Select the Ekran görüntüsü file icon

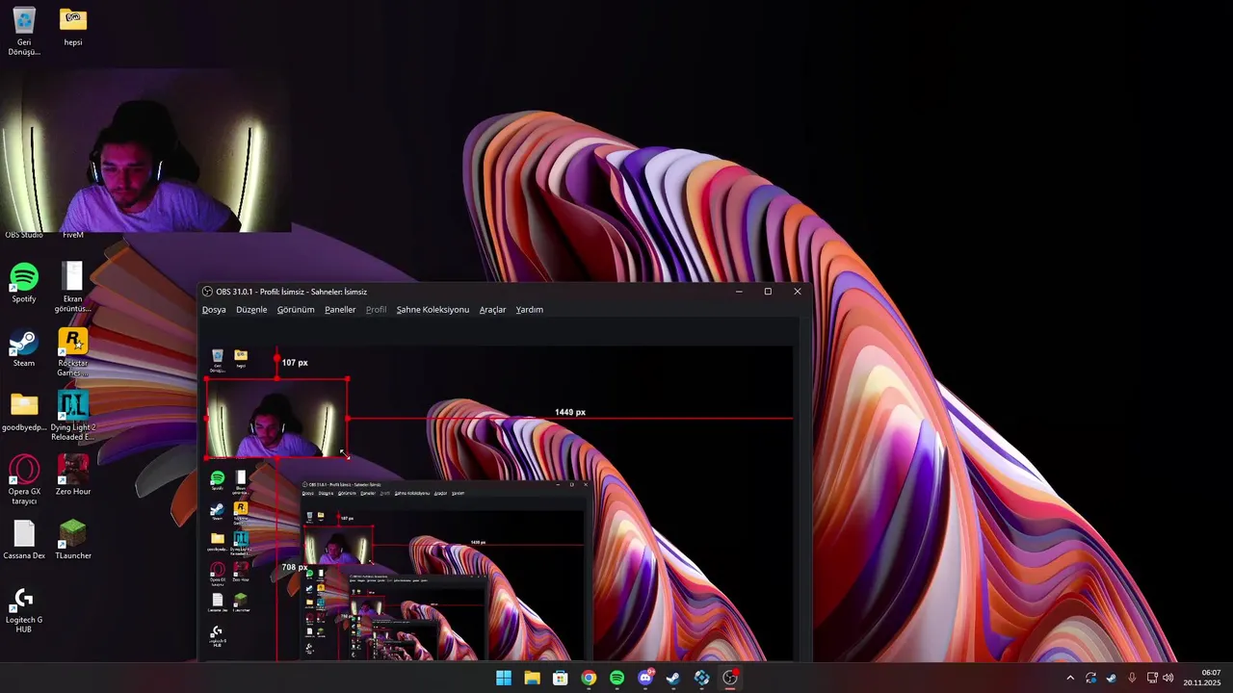point(73,288)
